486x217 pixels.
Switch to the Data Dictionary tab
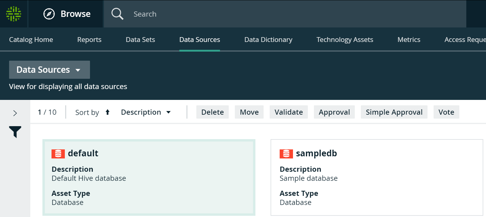[268, 40]
